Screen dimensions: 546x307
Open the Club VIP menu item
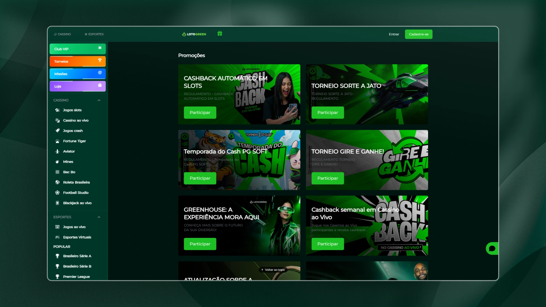[x=78, y=49]
